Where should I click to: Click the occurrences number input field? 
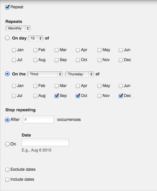39,119
